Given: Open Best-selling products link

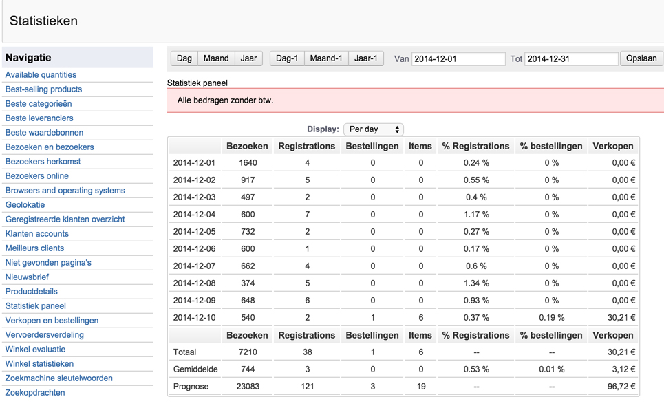Looking at the screenshot, I should (43, 89).
